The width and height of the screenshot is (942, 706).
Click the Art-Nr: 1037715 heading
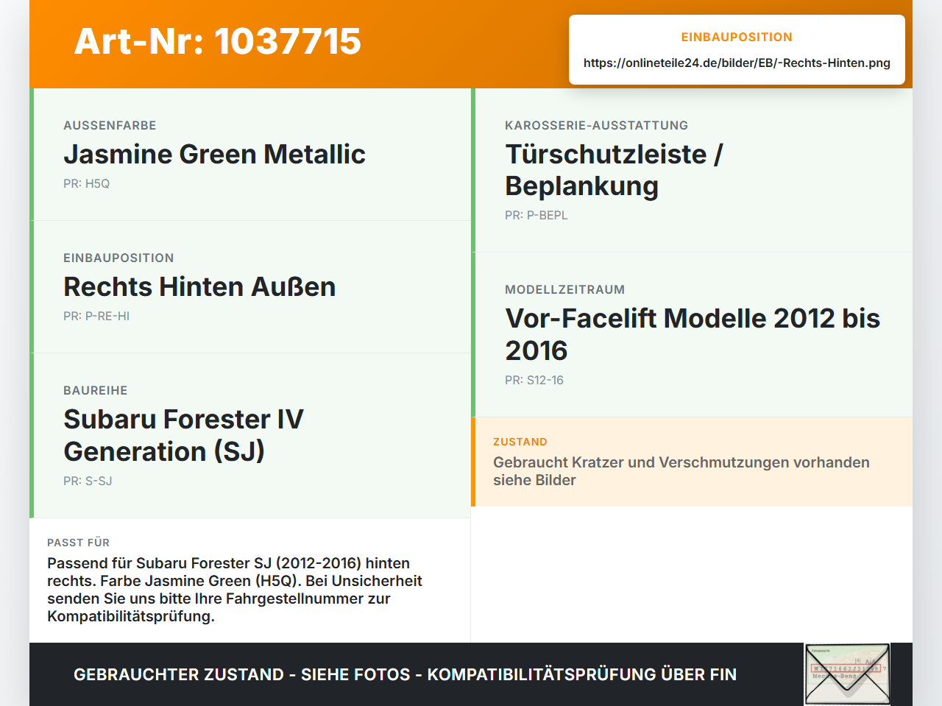218,41
